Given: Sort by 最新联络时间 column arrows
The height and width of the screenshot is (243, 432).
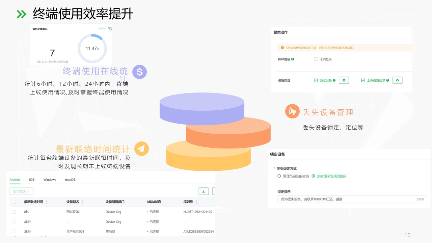Looking at the screenshot, I should point(46,202).
